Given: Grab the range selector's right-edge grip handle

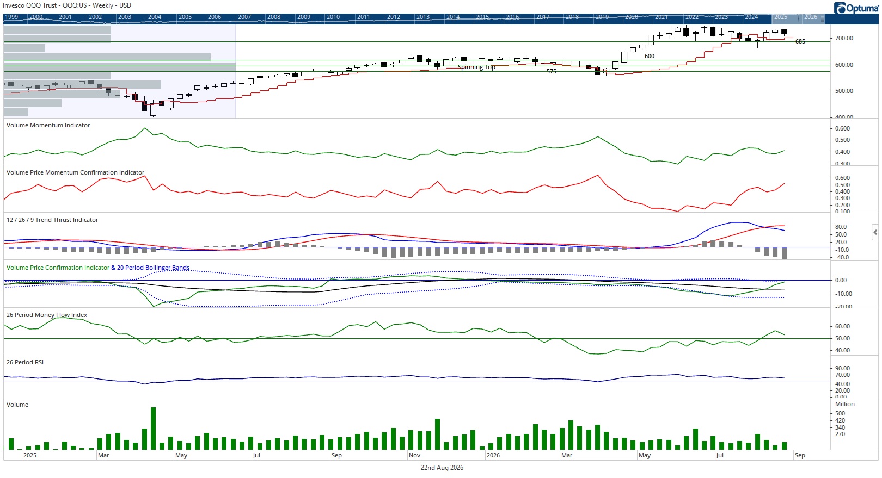Looking at the screenshot, I should (x=823, y=18).
